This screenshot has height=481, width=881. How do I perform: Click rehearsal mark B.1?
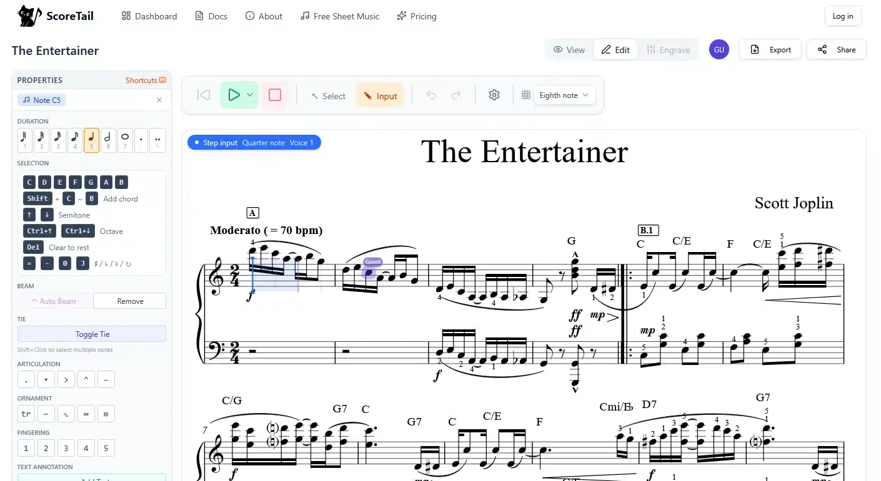coord(648,230)
